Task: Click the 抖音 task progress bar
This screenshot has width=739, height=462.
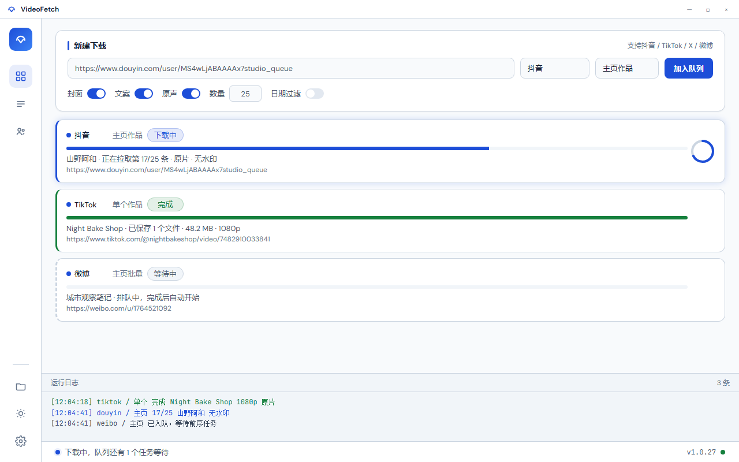Action: point(377,148)
